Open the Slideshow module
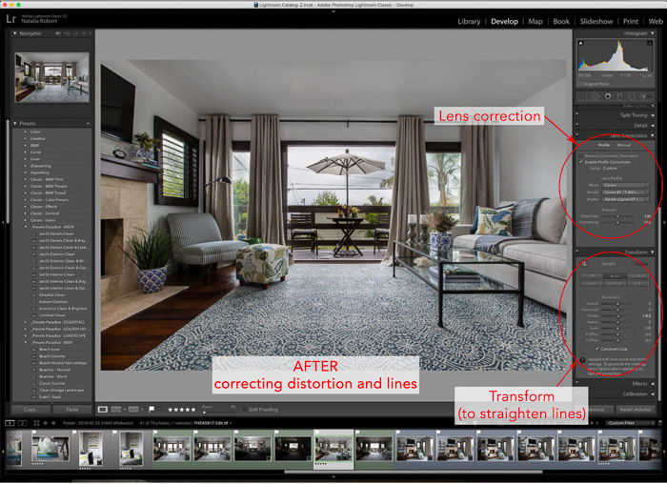 pos(596,21)
